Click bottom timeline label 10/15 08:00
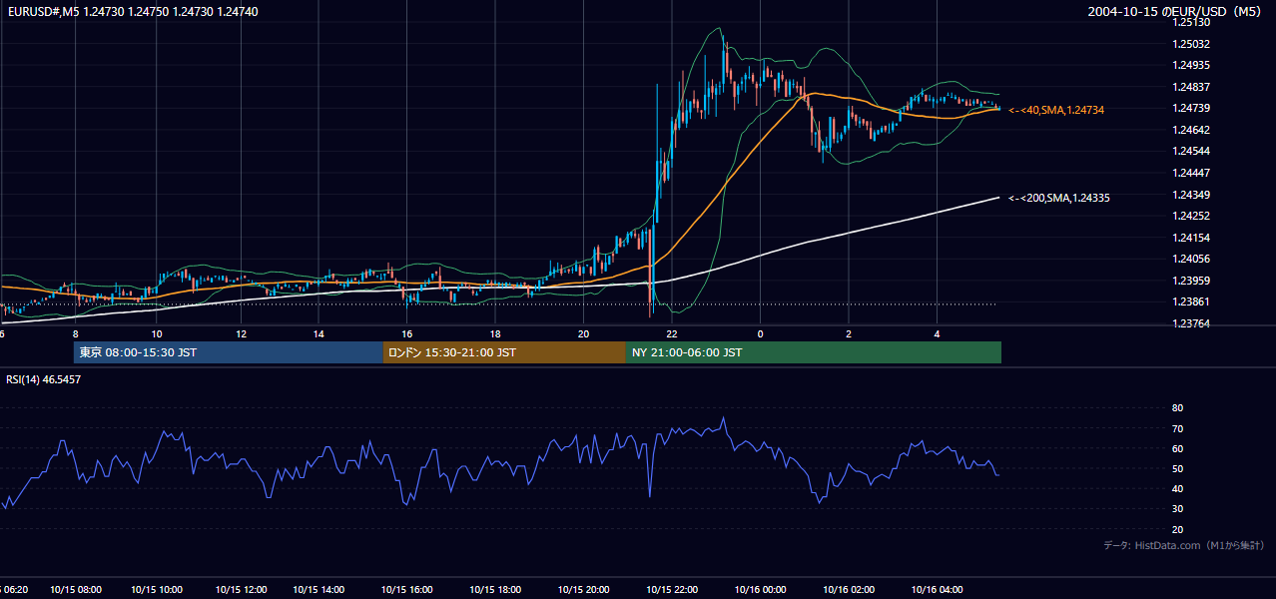Viewport: 1276px width, 599px height. click(77, 590)
